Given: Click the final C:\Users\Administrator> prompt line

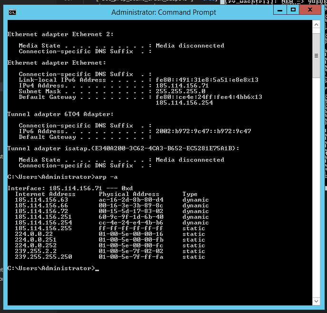Looking at the screenshot, I should (51, 268).
